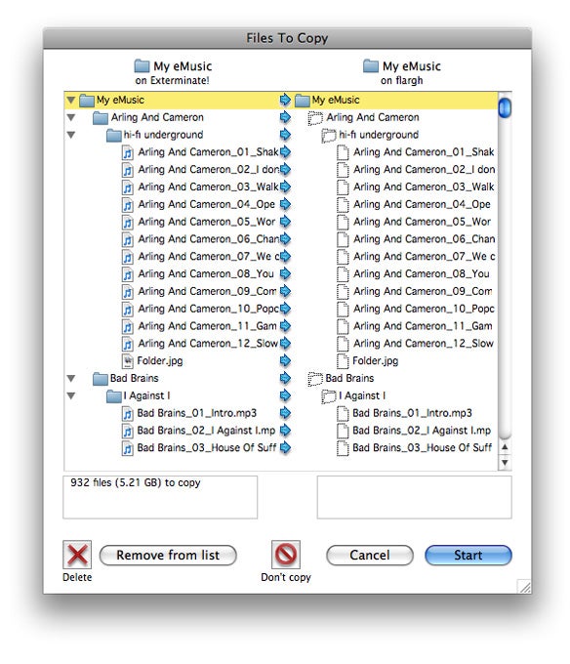Click copy arrow on hi-fi underground row
570x664 pixels.
[x=286, y=135]
